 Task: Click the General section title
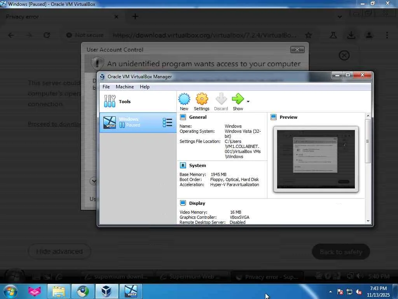198,117
